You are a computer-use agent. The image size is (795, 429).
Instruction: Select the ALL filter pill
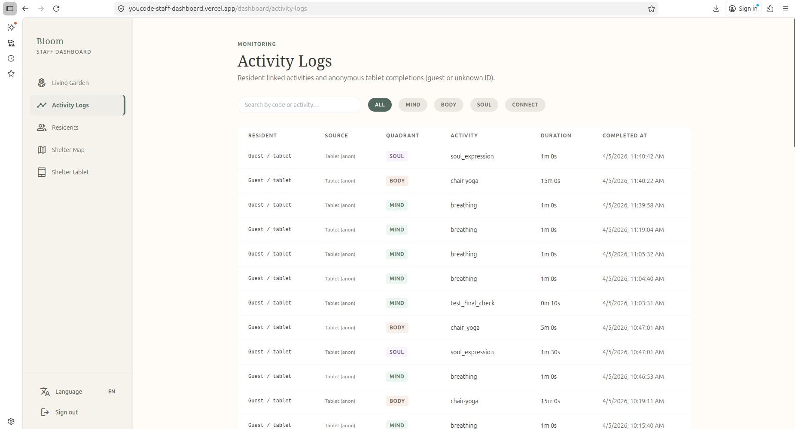click(x=380, y=105)
